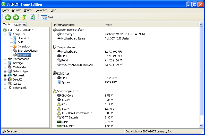
Task: Sort by the Wert column header
Action: tap(151, 25)
